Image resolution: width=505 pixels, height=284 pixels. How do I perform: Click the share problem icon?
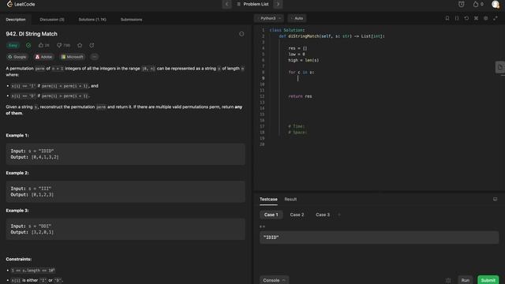[x=92, y=46]
